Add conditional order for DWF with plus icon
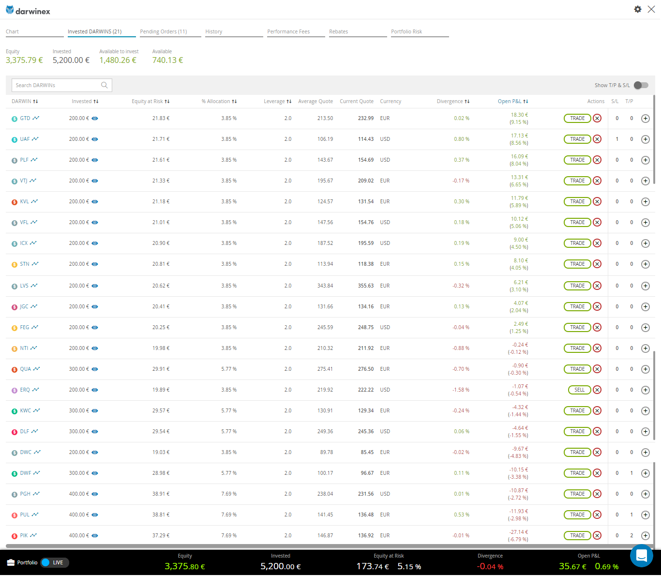Screen dimensions: 661x576 tap(645, 473)
